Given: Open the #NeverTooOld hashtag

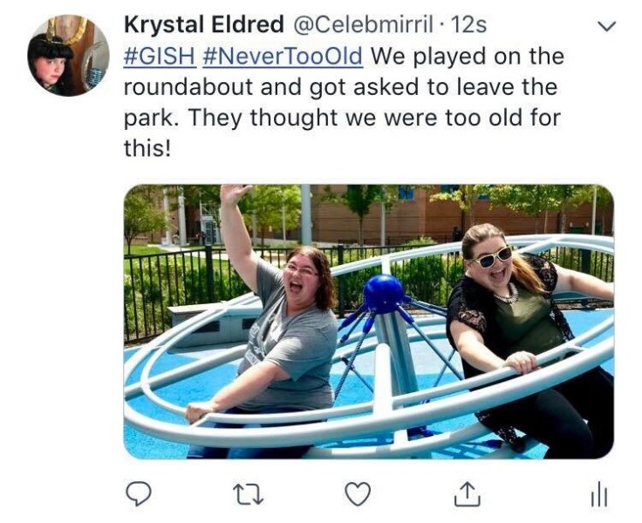Looking at the screenshot, I should (283, 56).
